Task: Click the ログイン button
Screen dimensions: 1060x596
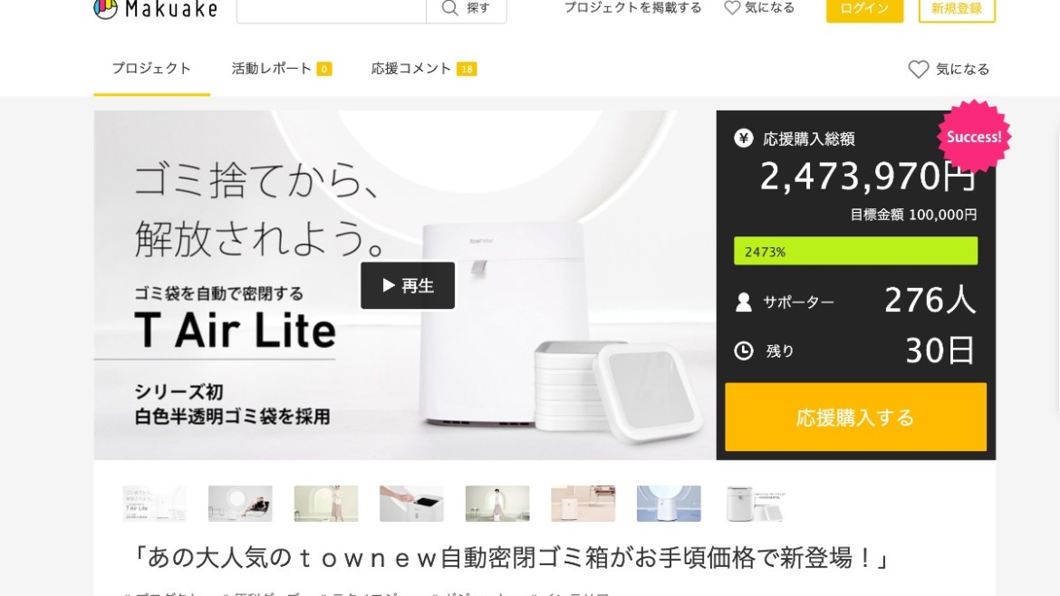Action: coord(864,9)
